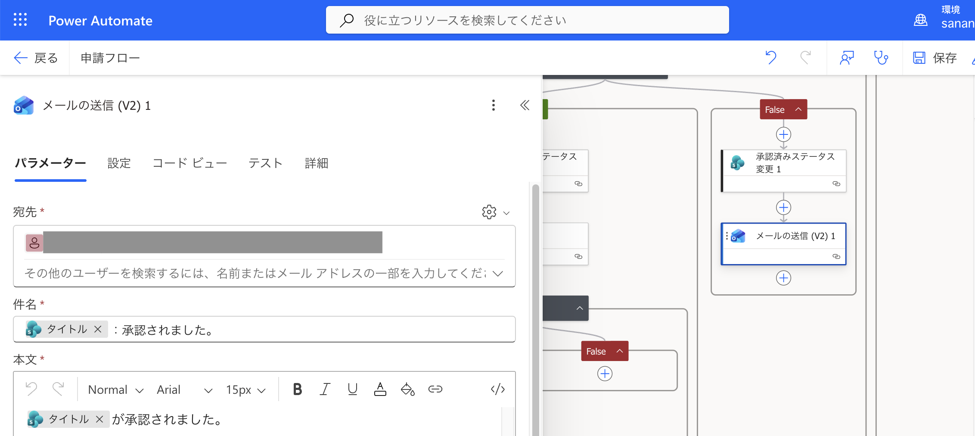Add action below メールの送信 (V2) 1 card
Viewport: 975px width, 436px height.
[x=783, y=278]
